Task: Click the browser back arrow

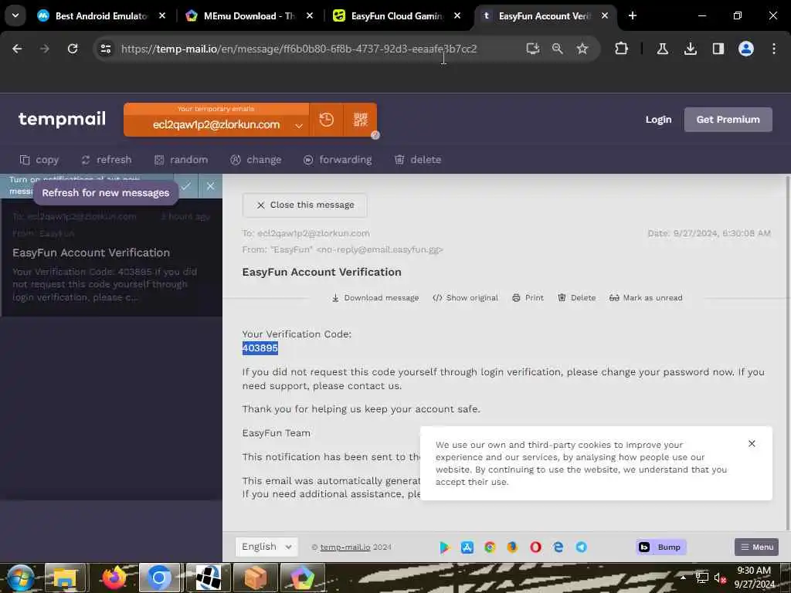Action: coord(17,49)
